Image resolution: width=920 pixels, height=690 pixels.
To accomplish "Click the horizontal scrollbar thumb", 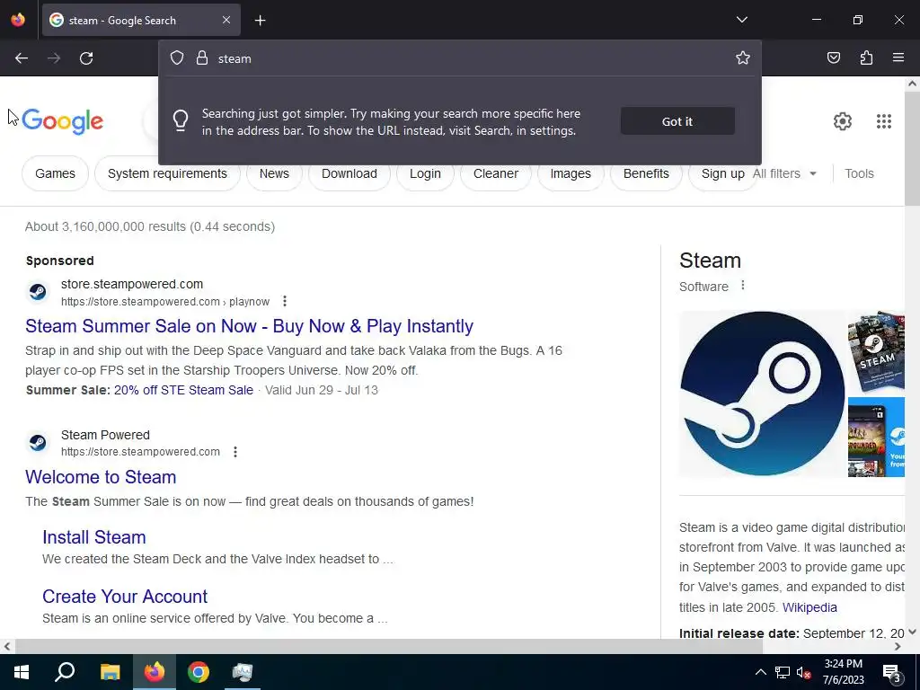I will (389, 647).
